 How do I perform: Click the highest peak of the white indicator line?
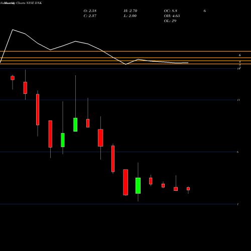[x=13, y=30]
